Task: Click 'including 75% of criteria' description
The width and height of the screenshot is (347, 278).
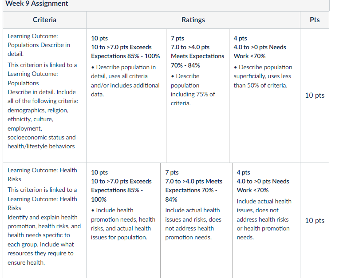Action: 193,99
